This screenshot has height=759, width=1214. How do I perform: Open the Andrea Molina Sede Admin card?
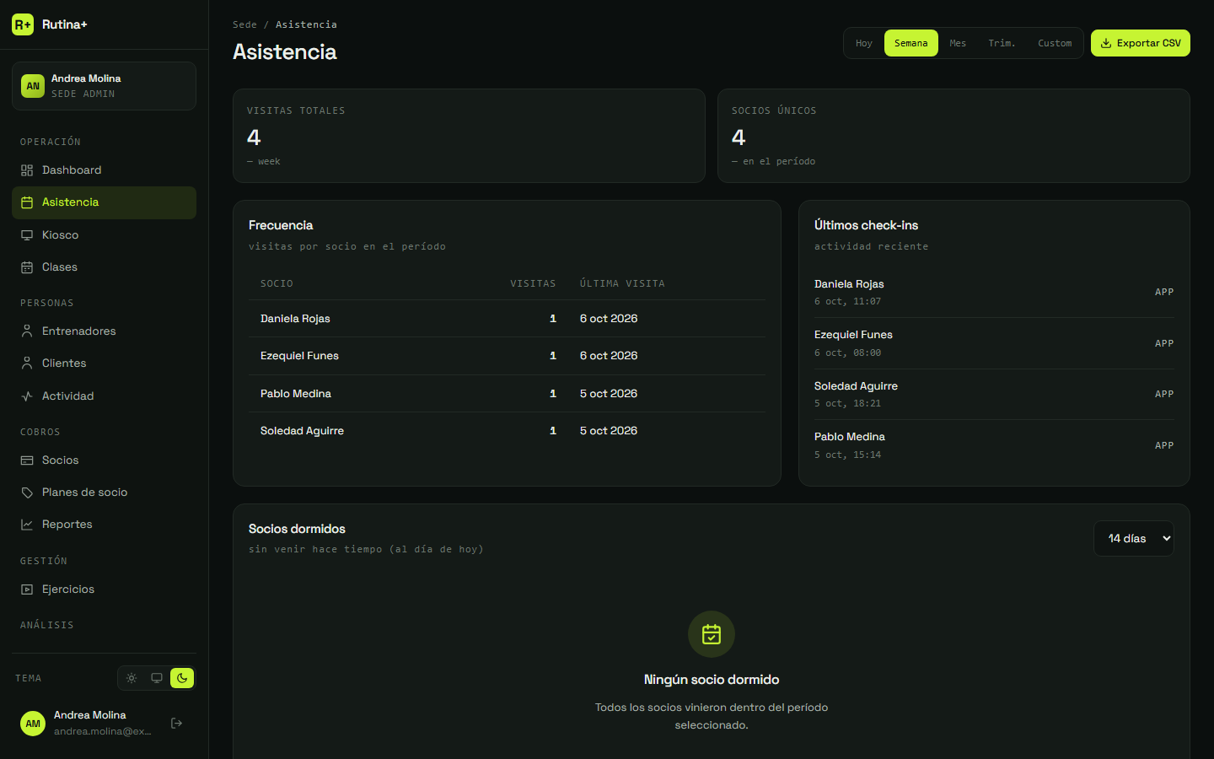tap(104, 86)
